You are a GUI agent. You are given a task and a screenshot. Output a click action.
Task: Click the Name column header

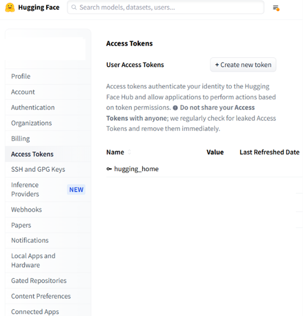coord(115,152)
